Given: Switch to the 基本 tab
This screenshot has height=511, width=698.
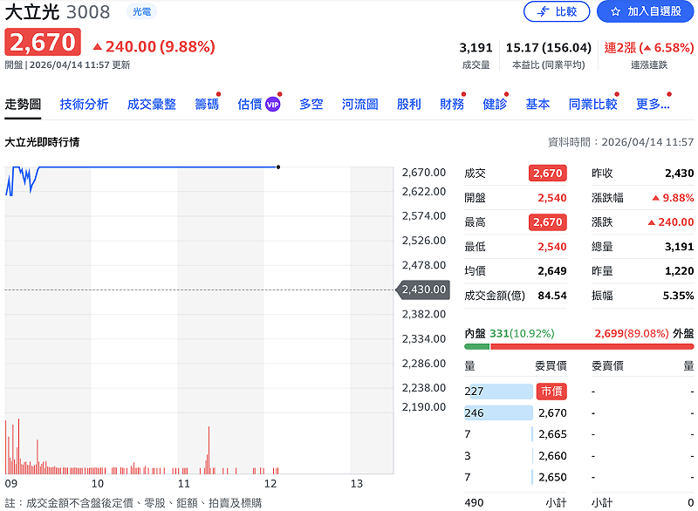Looking at the screenshot, I should 537,105.
